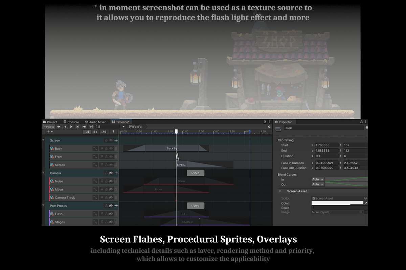
Task: Click the Start seconds field 1.783333
Action: point(326,145)
